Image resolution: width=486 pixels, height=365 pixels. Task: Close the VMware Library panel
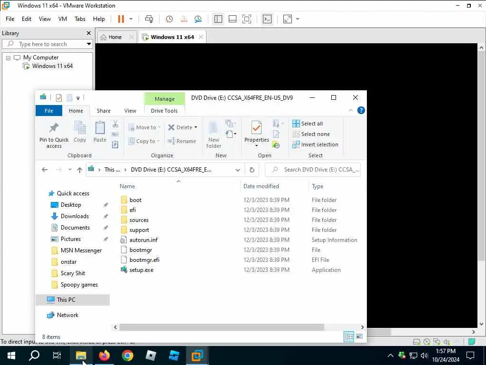click(x=89, y=33)
